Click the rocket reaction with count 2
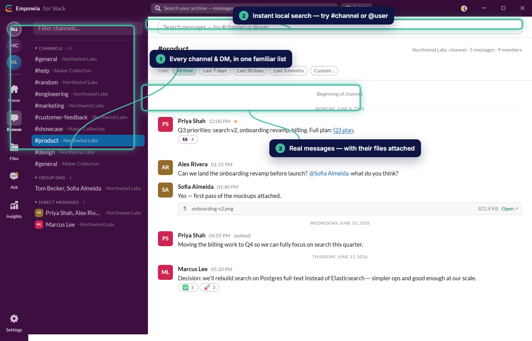532x341 pixels. point(209,287)
